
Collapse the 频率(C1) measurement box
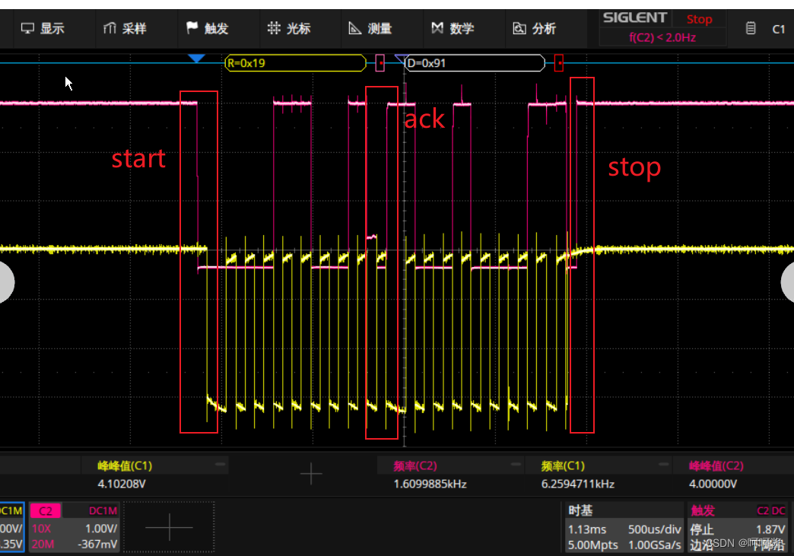coord(663,464)
